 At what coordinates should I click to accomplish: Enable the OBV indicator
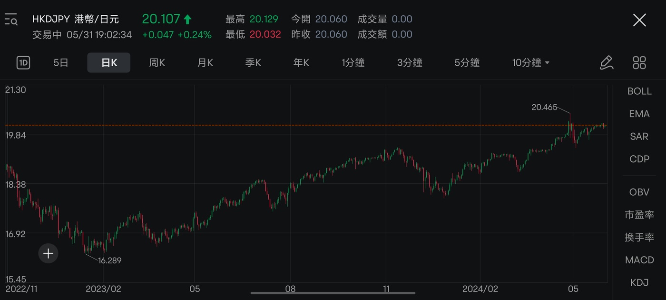click(639, 192)
